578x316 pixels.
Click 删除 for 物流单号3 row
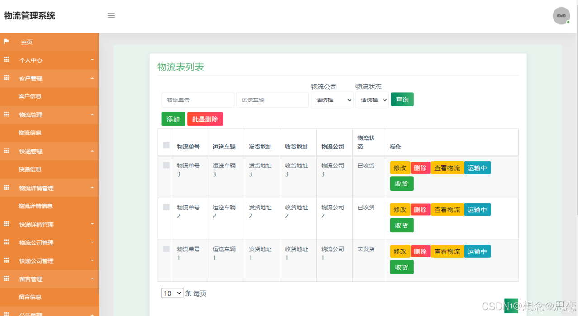(421, 168)
